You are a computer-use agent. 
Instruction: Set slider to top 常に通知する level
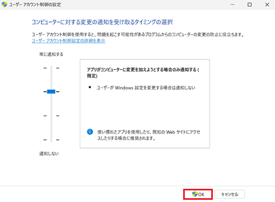pos(51,68)
